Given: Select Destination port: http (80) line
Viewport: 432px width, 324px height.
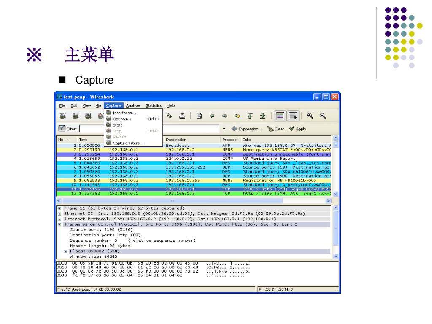Looking at the screenshot, I should click(105, 235).
